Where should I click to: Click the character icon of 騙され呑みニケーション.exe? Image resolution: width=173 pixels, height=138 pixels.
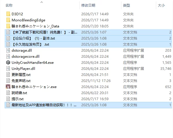(8, 87)
